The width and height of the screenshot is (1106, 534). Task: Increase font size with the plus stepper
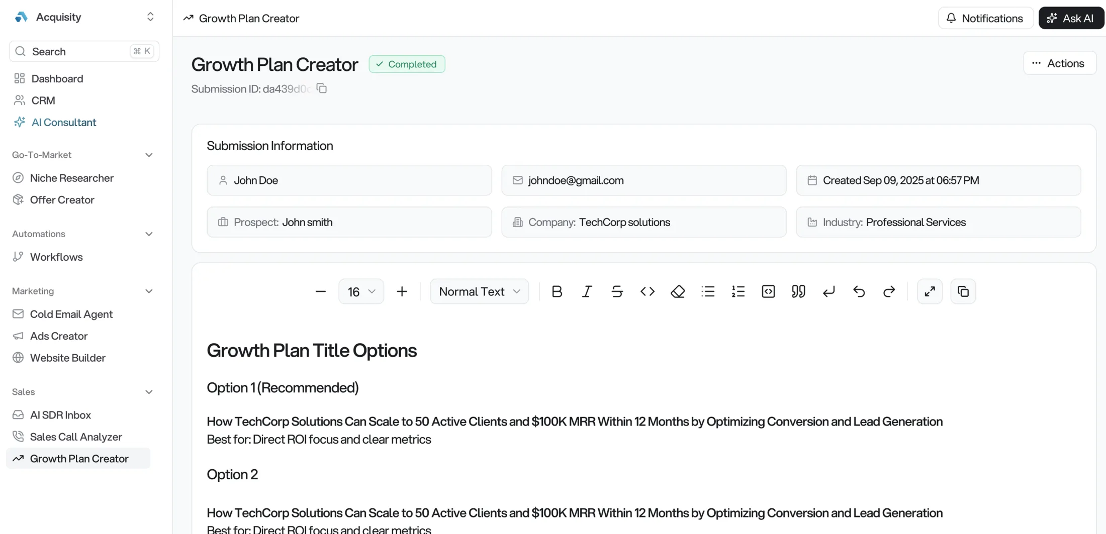(x=402, y=291)
